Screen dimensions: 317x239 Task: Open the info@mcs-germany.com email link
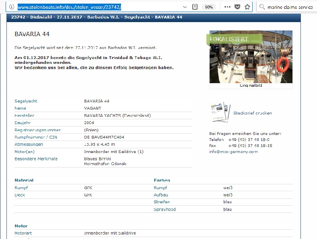(x=233, y=151)
